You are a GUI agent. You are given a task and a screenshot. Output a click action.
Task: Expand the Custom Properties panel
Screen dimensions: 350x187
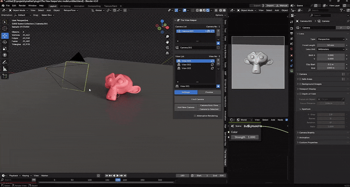point(308,142)
